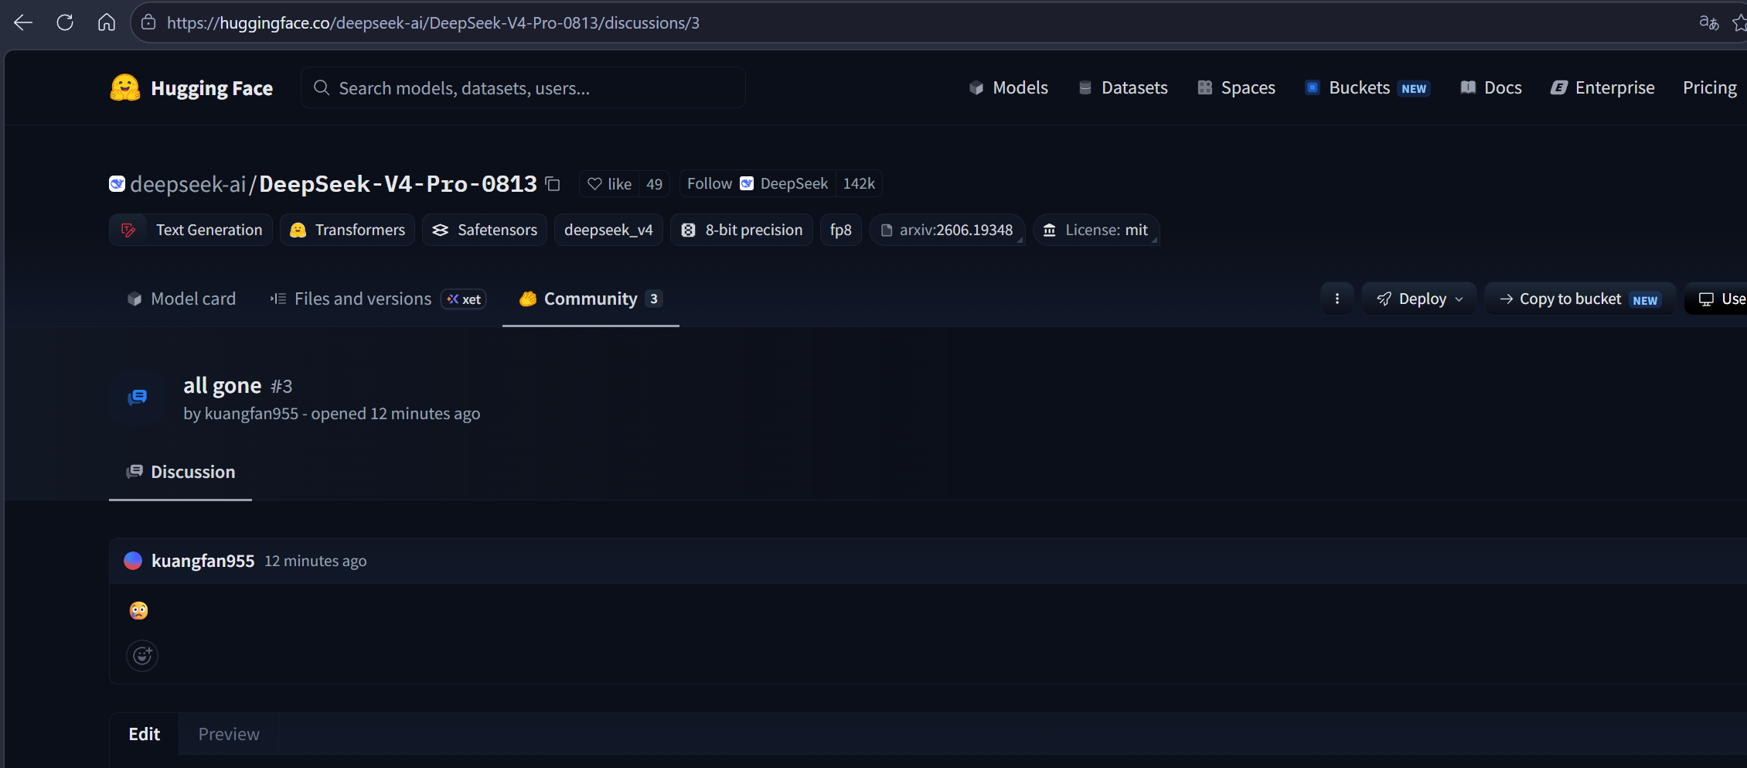
Task: Open the browser translate icon
Action: [x=1708, y=22]
